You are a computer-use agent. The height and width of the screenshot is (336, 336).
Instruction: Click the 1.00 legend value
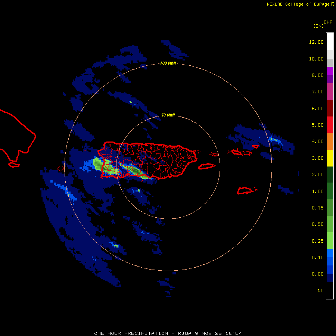click(x=318, y=192)
